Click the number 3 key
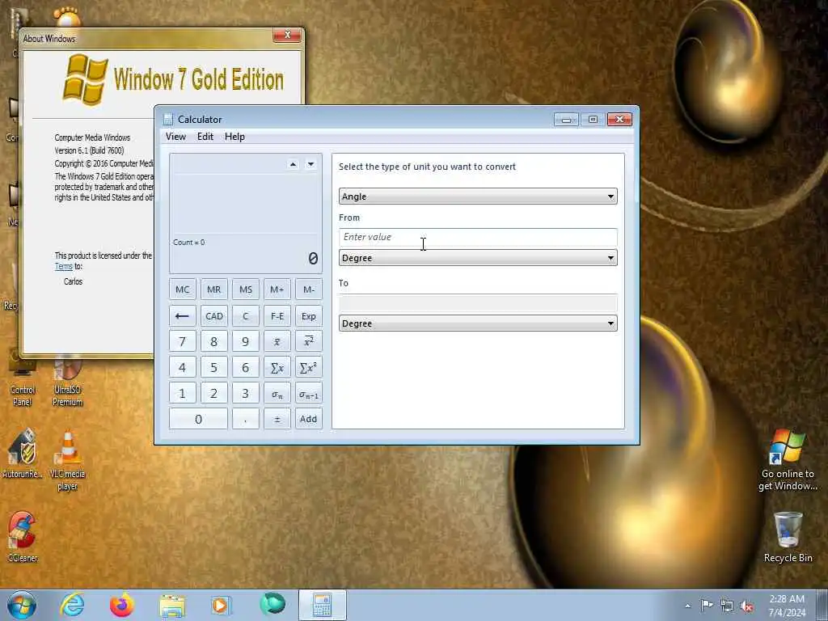The width and height of the screenshot is (828, 621). coord(246,394)
